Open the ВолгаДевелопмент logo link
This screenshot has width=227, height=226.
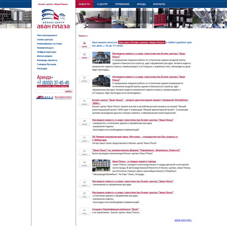[x=63, y=98]
